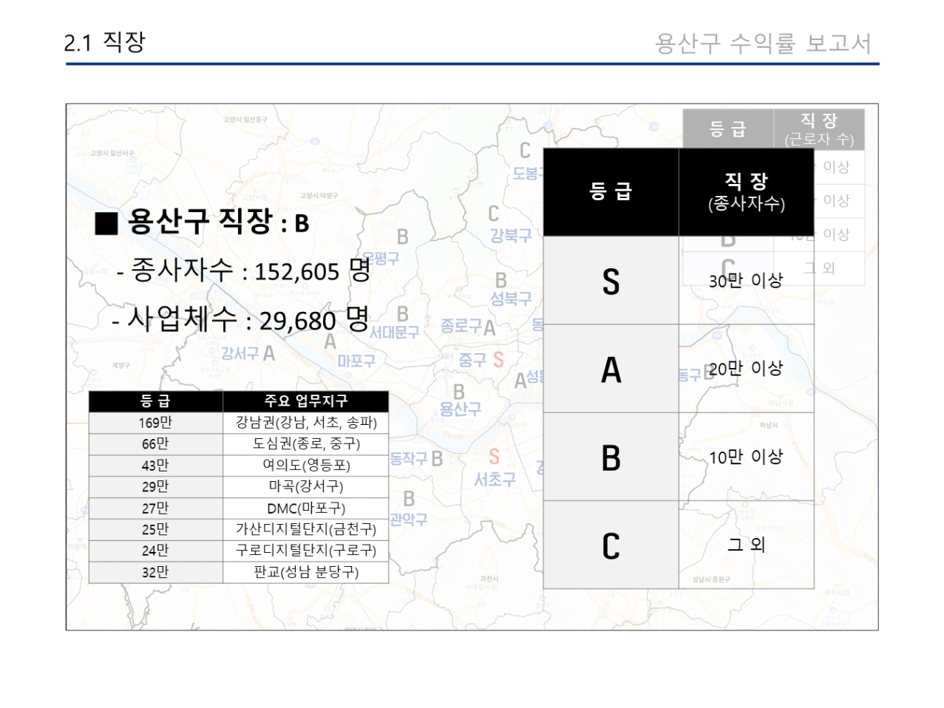
Task: Click the '66만' table cell
Action: (x=156, y=444)
